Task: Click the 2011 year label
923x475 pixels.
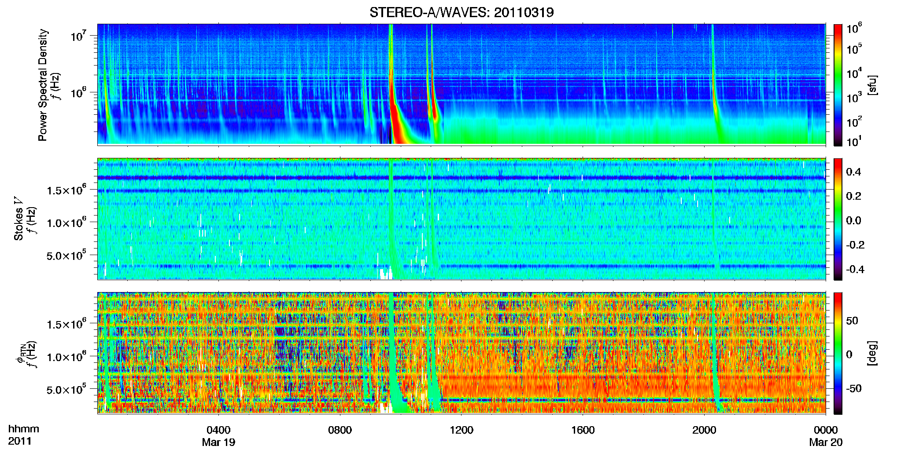Action: point(19,441)
